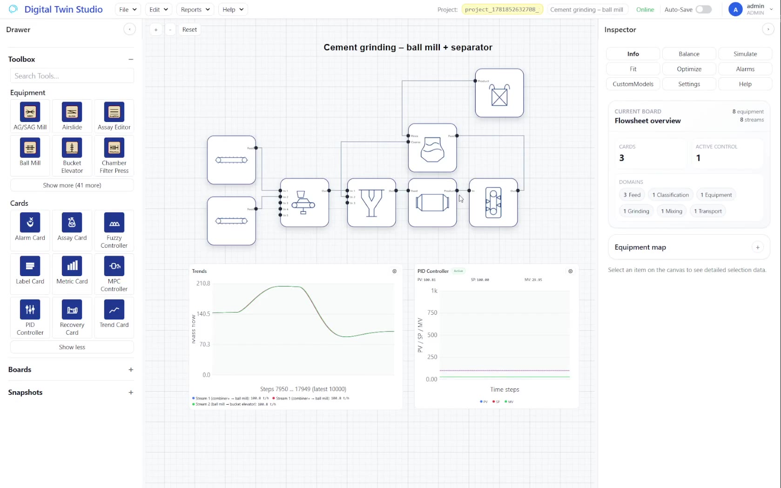
Task: Click in the Search Tools field
Action: click(72, 76)
